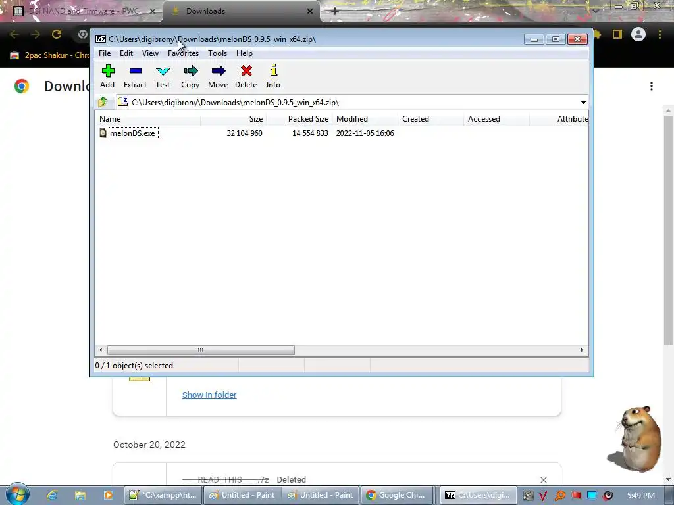Sort the file list by Size column
Image resolution: width=674 pixels, height=505 pixels.
coord(234,119)
